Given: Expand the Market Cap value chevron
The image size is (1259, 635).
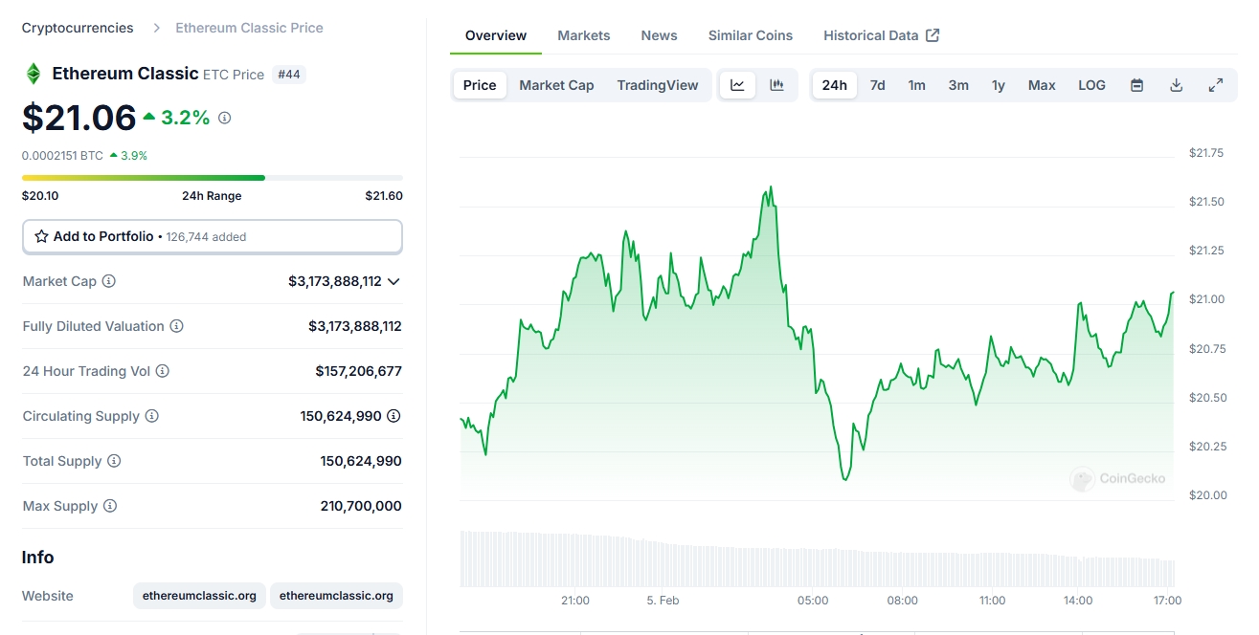Looking at the screenshot, I should [393, 281].
